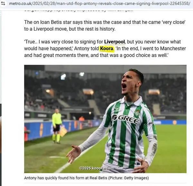Open the Antony celebration photo

point(105,119)
